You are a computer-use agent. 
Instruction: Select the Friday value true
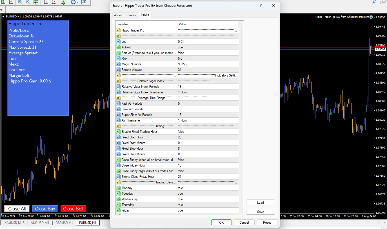[208, 210]
